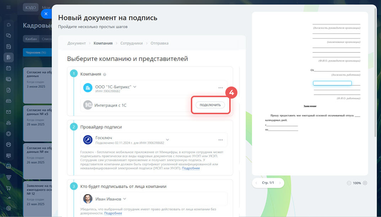Click the Подключить button for 1C integration
Screen dimensions: 381x217
210,105
